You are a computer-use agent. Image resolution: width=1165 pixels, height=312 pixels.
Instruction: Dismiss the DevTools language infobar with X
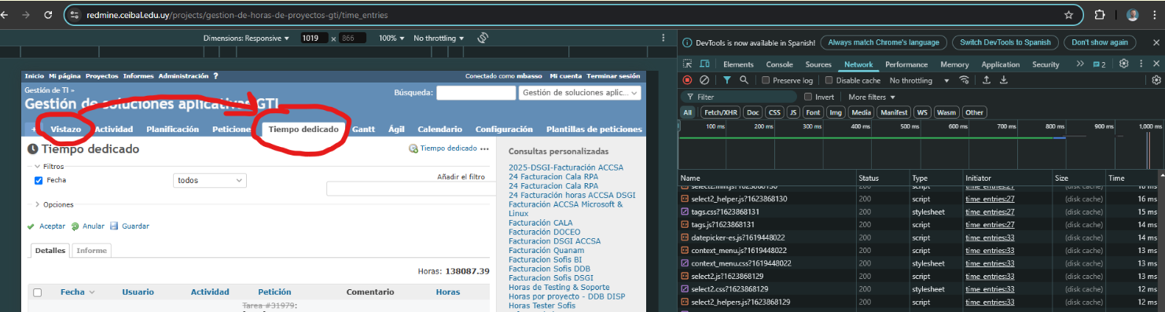[x=1156, y=42]
